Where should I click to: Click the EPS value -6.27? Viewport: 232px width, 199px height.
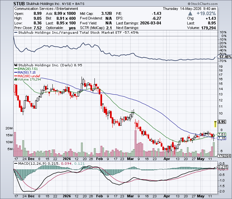156,18
